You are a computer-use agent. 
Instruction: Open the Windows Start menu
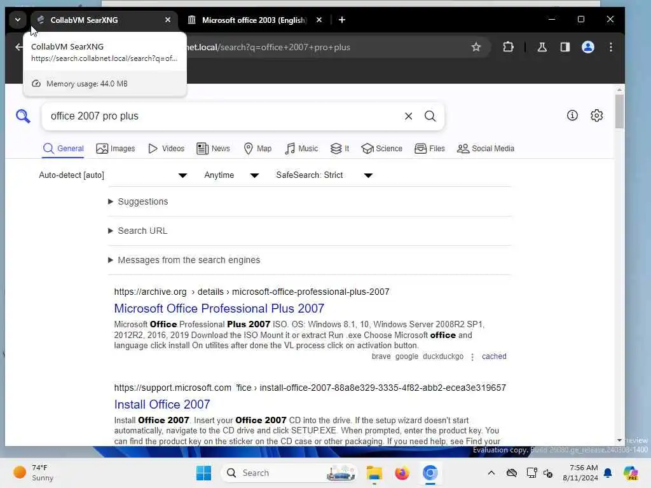203,473
